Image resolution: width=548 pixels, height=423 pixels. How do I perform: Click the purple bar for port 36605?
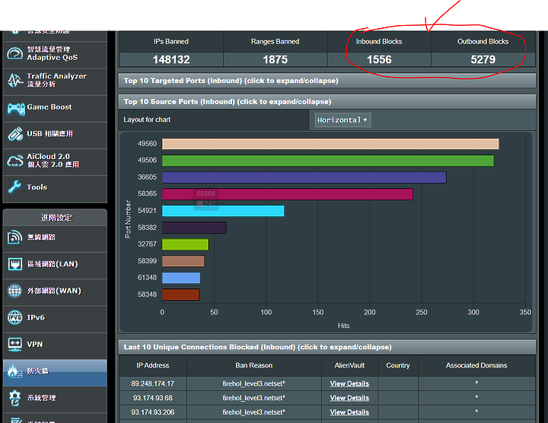tap(304, 177)
